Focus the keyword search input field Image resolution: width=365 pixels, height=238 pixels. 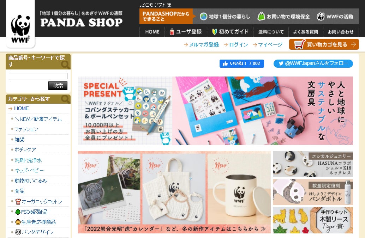(38, 76)
